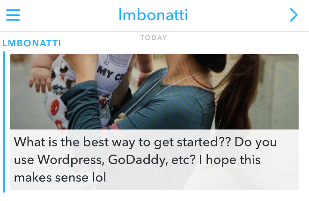
Task: Click 'makes sense lol' message line
Action: [x=60, y=178]
